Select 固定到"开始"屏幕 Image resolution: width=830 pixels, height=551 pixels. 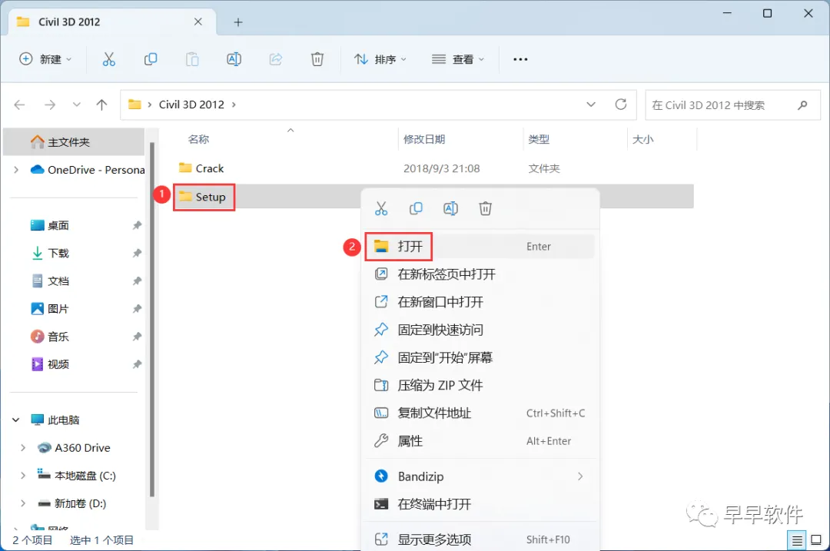[x=480, y=358]
